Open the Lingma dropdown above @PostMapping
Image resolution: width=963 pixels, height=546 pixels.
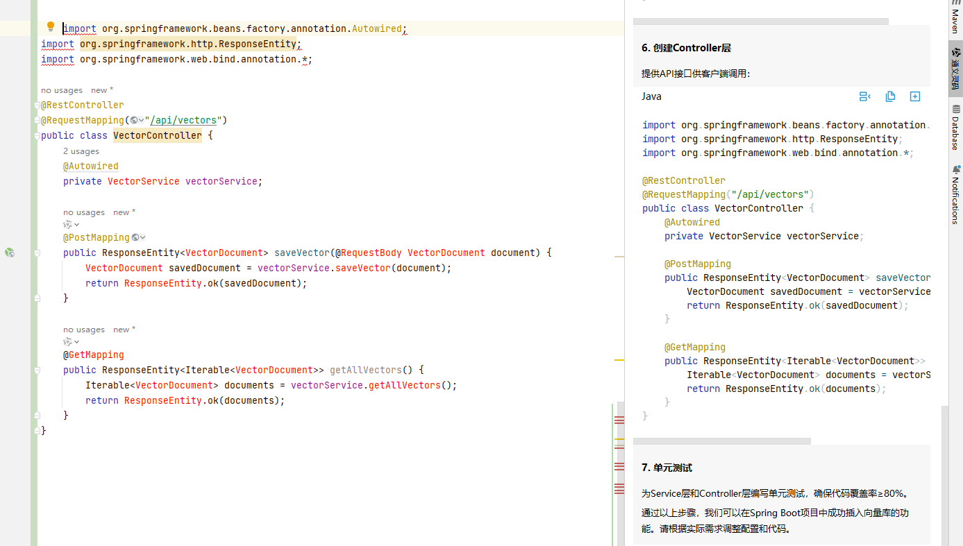76,225
